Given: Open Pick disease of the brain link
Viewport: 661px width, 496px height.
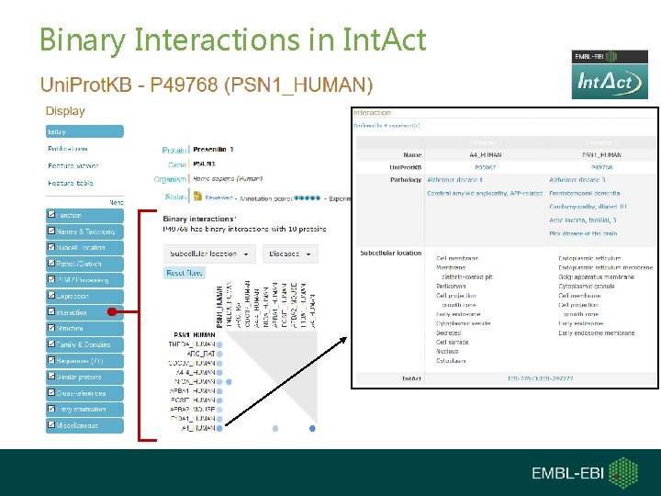Looking at the screenshot, I should (583, 233).
